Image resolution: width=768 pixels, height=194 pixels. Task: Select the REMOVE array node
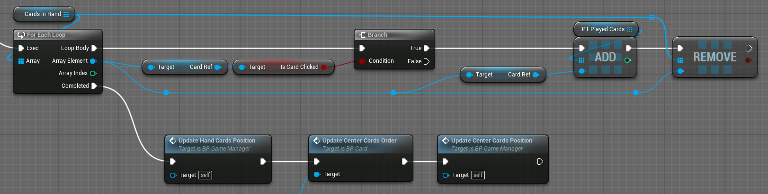coord(714,58)
